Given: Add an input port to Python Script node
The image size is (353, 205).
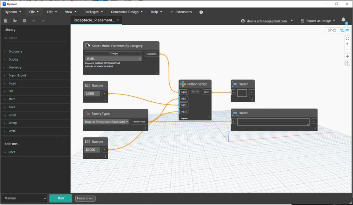Looking at the screenshot, I should [x=193, y=91].
